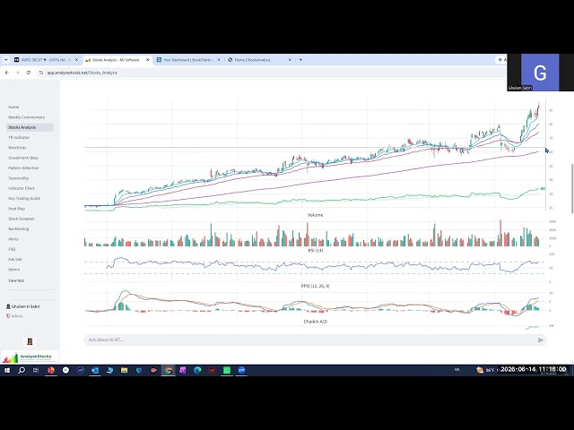
Task: Click the AnalyzeStocks logo
Action: 30,357
